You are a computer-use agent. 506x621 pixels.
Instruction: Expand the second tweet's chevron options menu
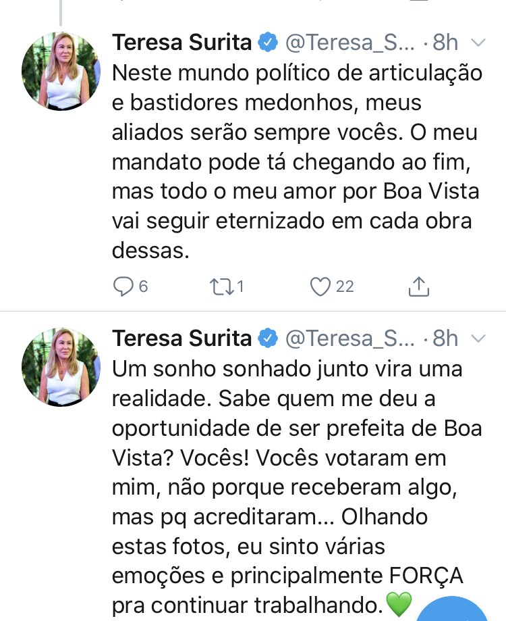[x=478, y=338]
